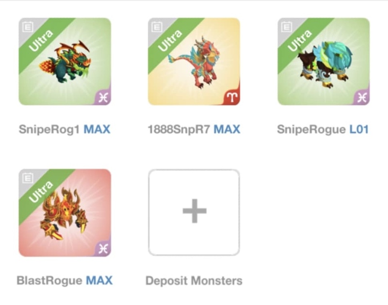The width and height of the screenshot is (388, 305).
Task: Open the 1888SnpR7 monster card
Action: coord(194,61)
